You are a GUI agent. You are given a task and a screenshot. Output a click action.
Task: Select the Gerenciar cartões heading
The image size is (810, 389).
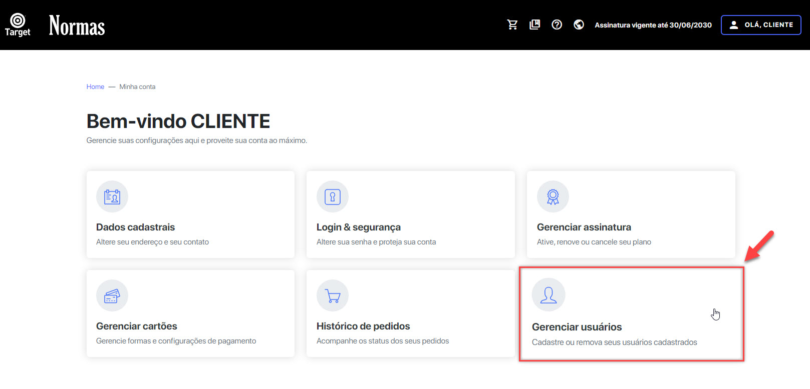[x=136, y=326]
